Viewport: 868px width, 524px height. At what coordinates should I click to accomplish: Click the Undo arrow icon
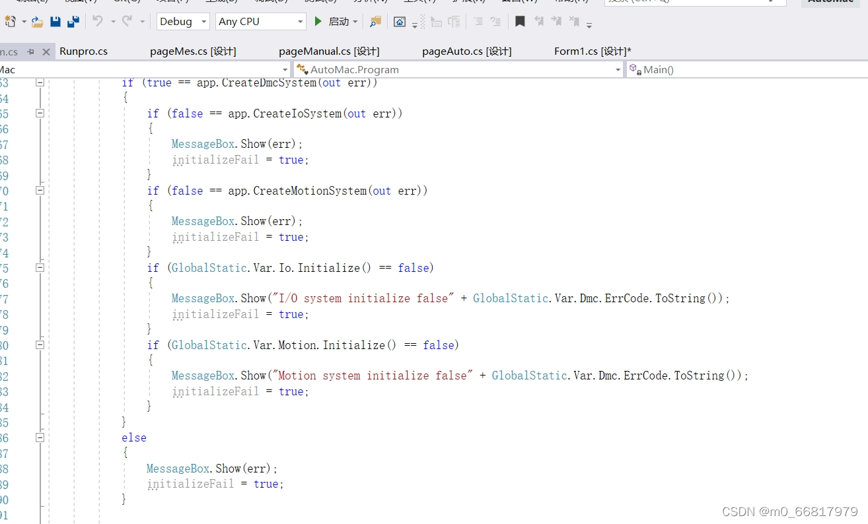(x=98, y=21)
